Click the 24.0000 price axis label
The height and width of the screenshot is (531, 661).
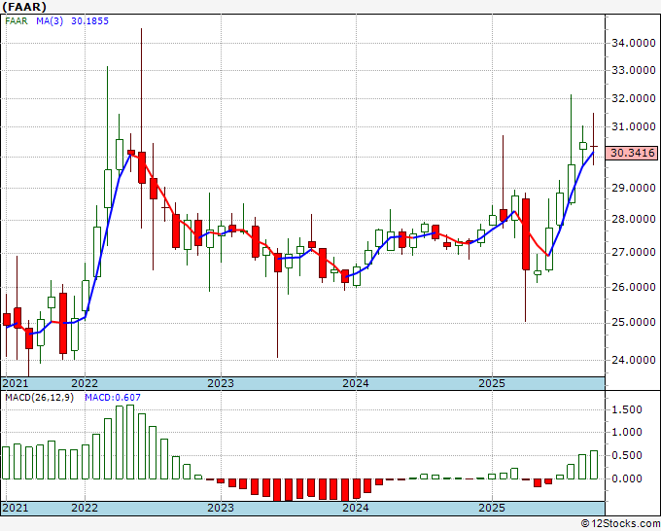633,360
